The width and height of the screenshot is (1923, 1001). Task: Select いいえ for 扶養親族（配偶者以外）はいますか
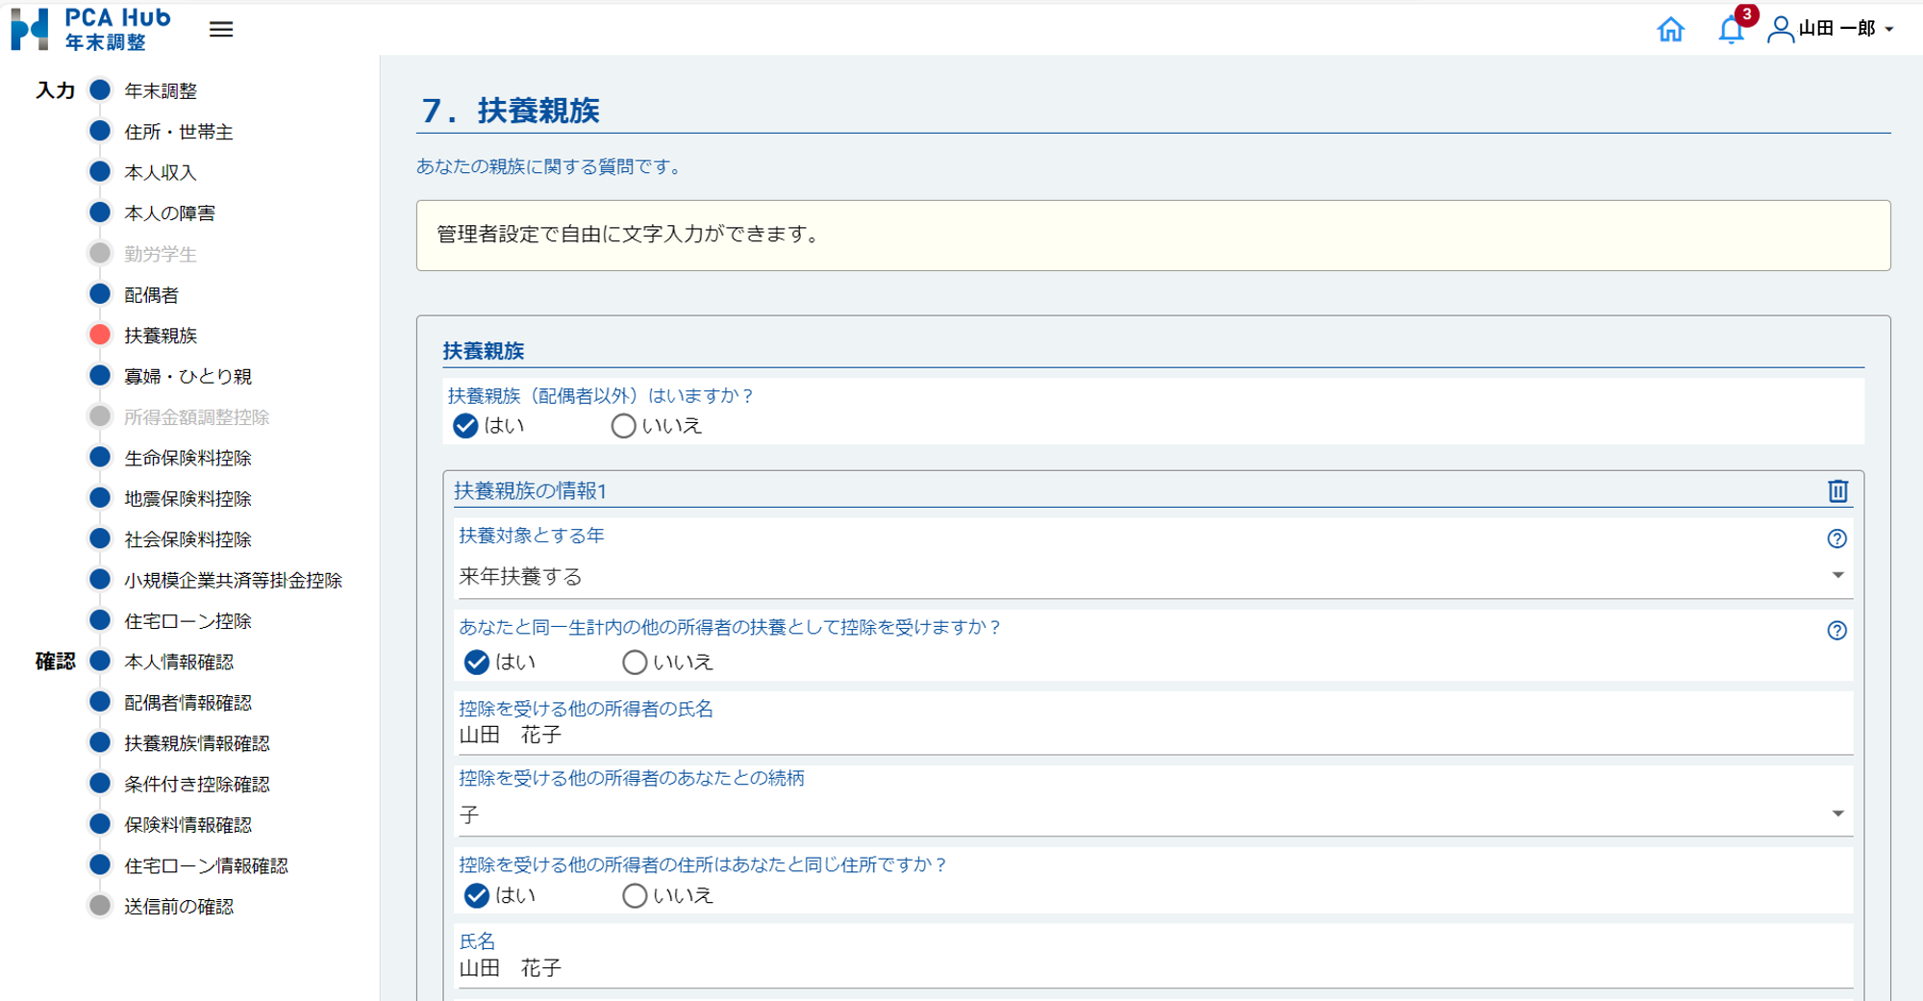(x=623, y=426)
